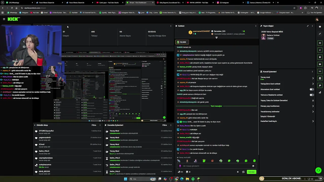Open Spotify Web Player bookmark
The image size is (324, 182).
point(108,12)
